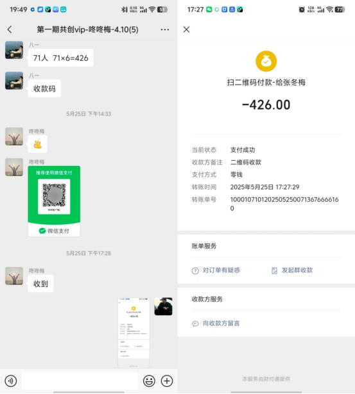
Task: Tap the voice input icon
Action: click(x=11, y=381)
